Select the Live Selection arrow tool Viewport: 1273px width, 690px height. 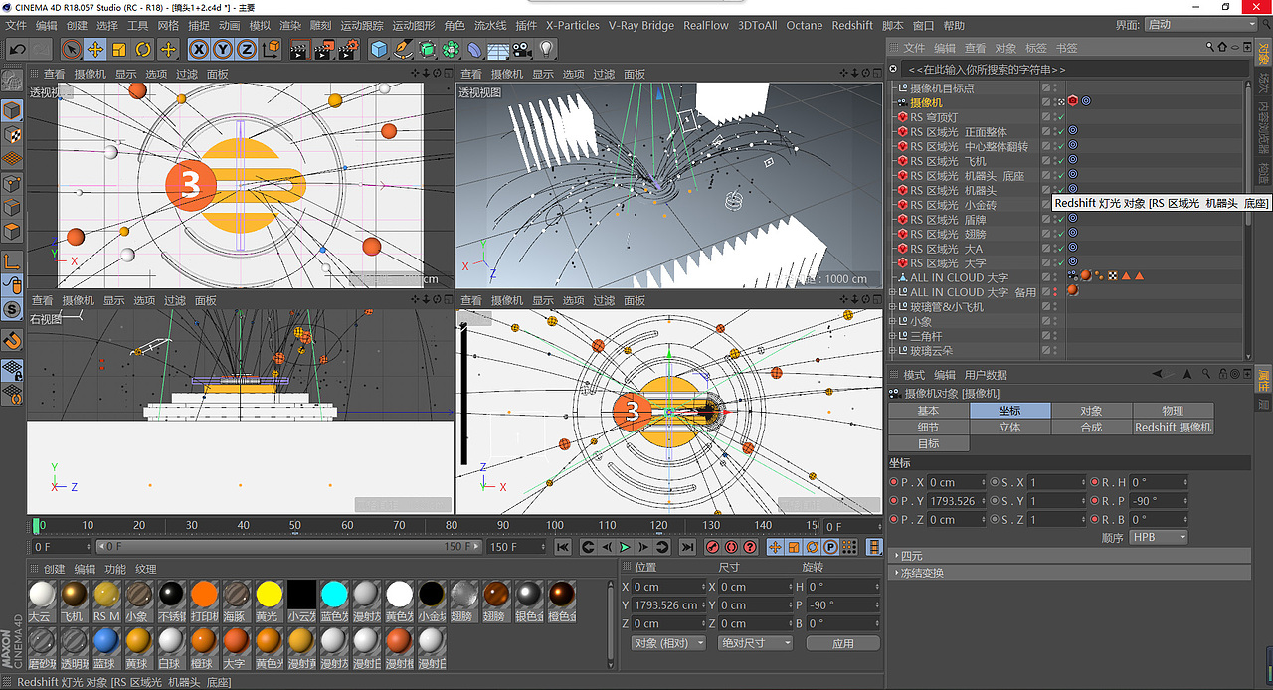[71, 49]
